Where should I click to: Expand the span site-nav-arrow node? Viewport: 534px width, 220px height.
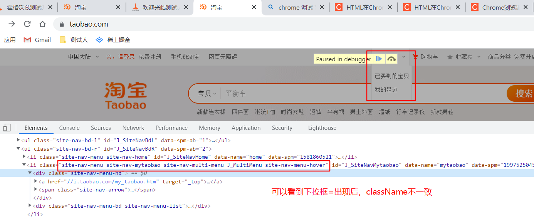point(36,190)
